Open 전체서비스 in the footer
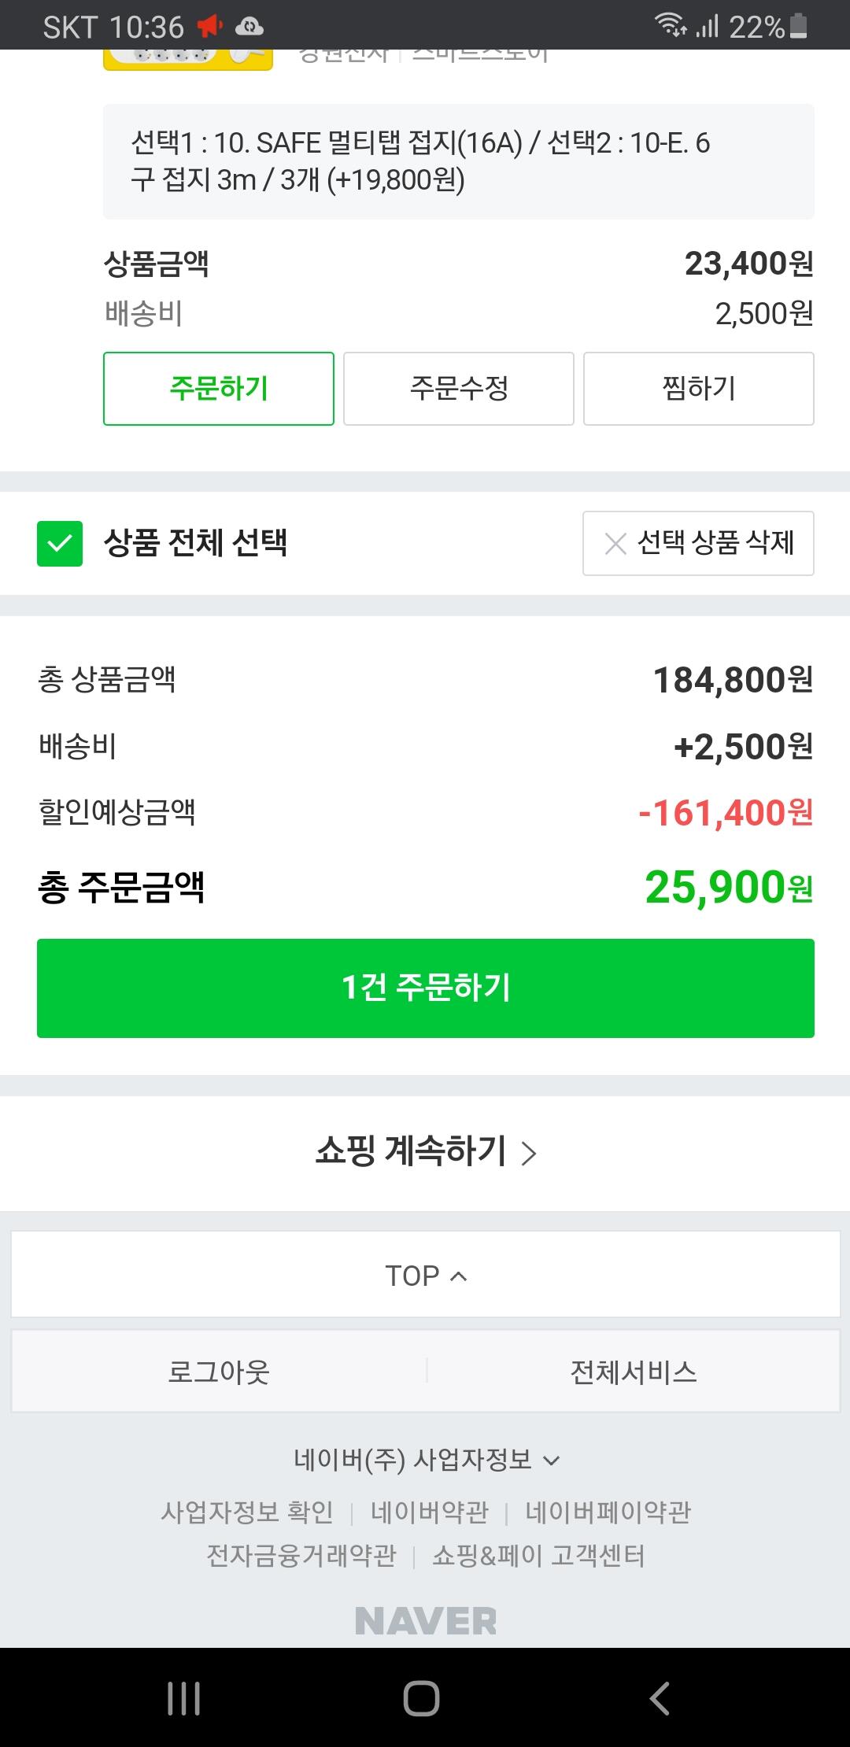This screenshot has width=850, height=1747. pos(634,1372)
